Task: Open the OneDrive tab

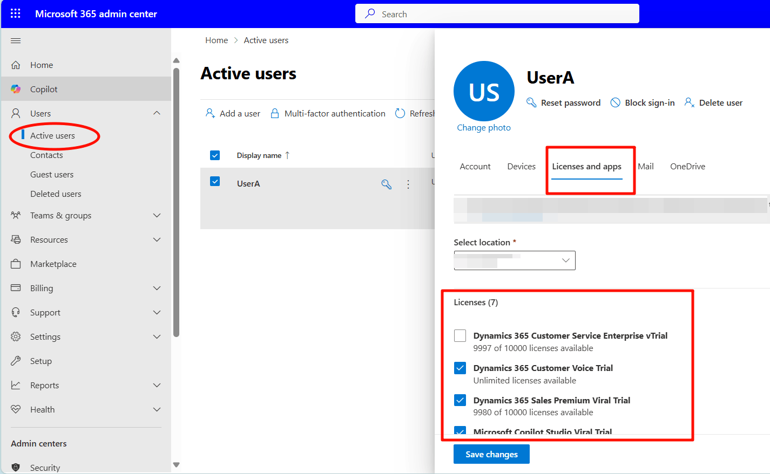Action: [x=688, y=167]
